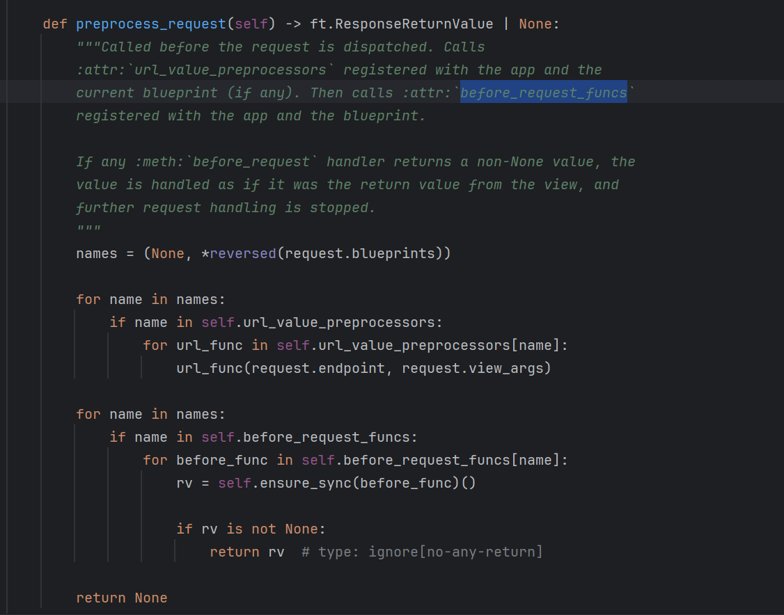This screenshot has width=784, height=615.
Task: Click the rv variable being assigned from ensure_sync
Action: tap(185, 484)
